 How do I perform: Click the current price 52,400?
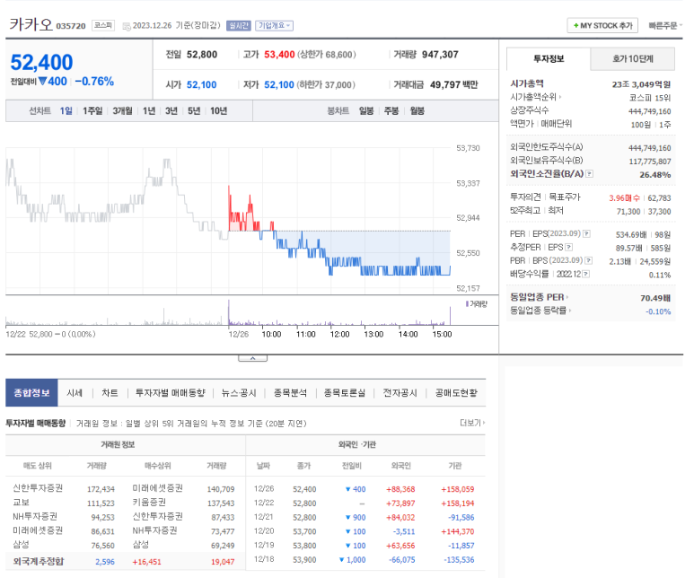click(41, 63)
